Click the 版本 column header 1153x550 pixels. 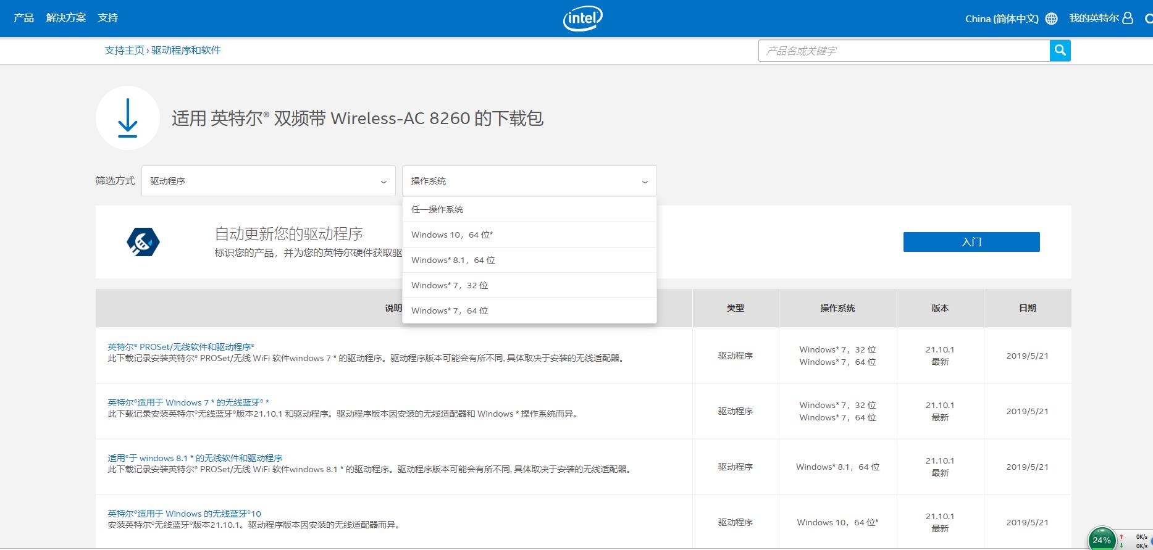point(940,308)
